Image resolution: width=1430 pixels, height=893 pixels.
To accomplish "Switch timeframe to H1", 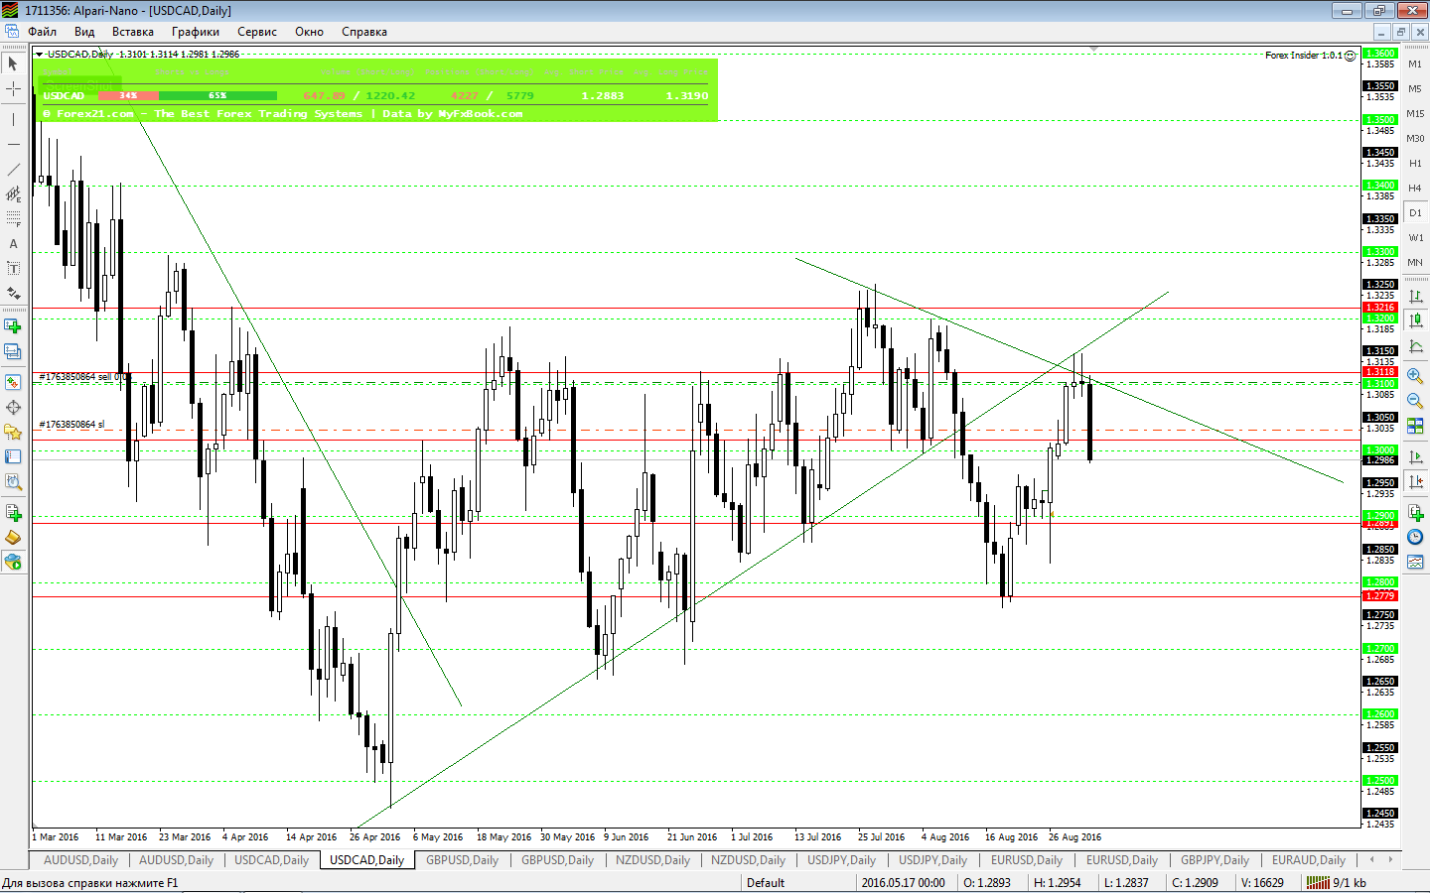I will (1415, 163).
